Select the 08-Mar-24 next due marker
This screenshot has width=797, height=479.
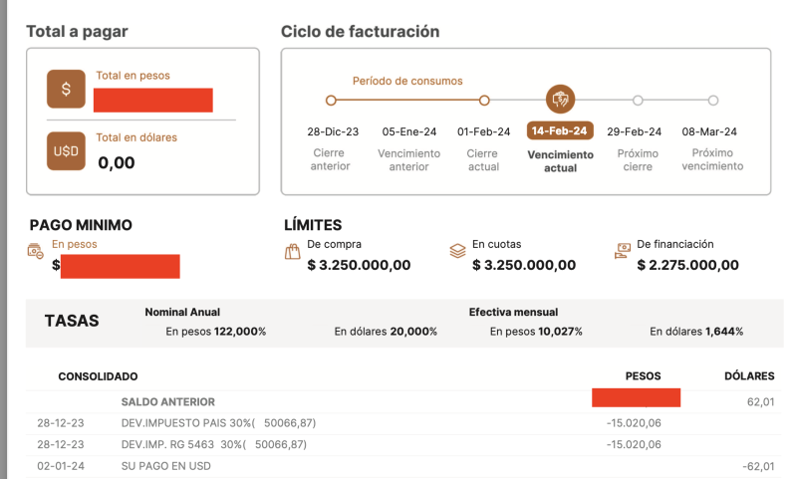click(x=713, y=101)
